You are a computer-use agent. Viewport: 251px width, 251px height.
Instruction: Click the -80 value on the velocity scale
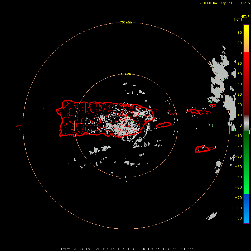[238, 208]
